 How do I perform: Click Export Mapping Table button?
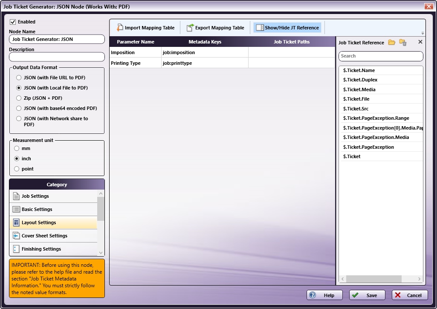pyautogui.click(x=215, y=28)
